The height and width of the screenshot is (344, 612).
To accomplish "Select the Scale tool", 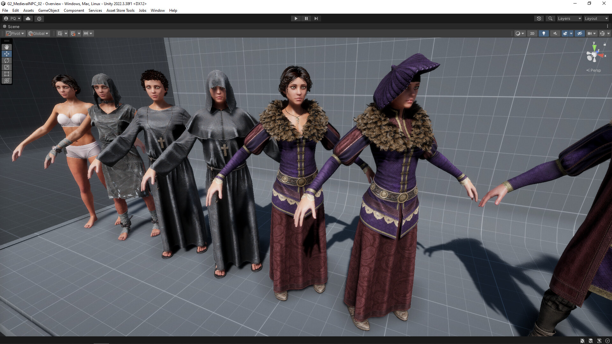I will point(6,67).
